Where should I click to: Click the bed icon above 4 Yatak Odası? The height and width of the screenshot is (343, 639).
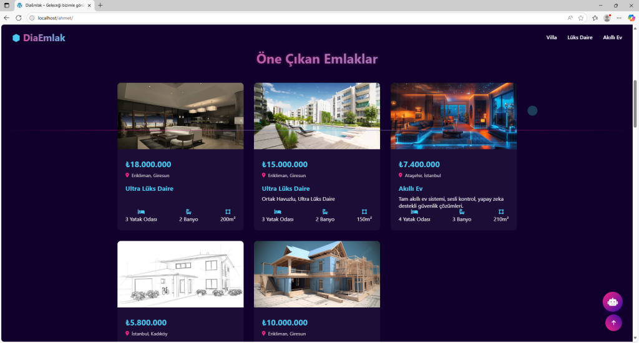tap(414, 212)
